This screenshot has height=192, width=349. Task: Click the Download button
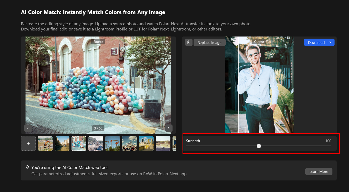pos(316,42)
